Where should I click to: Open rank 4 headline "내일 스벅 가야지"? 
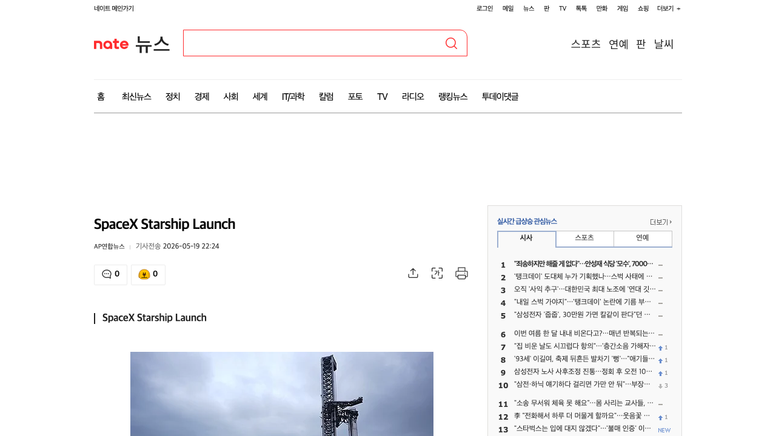point(583,302)
